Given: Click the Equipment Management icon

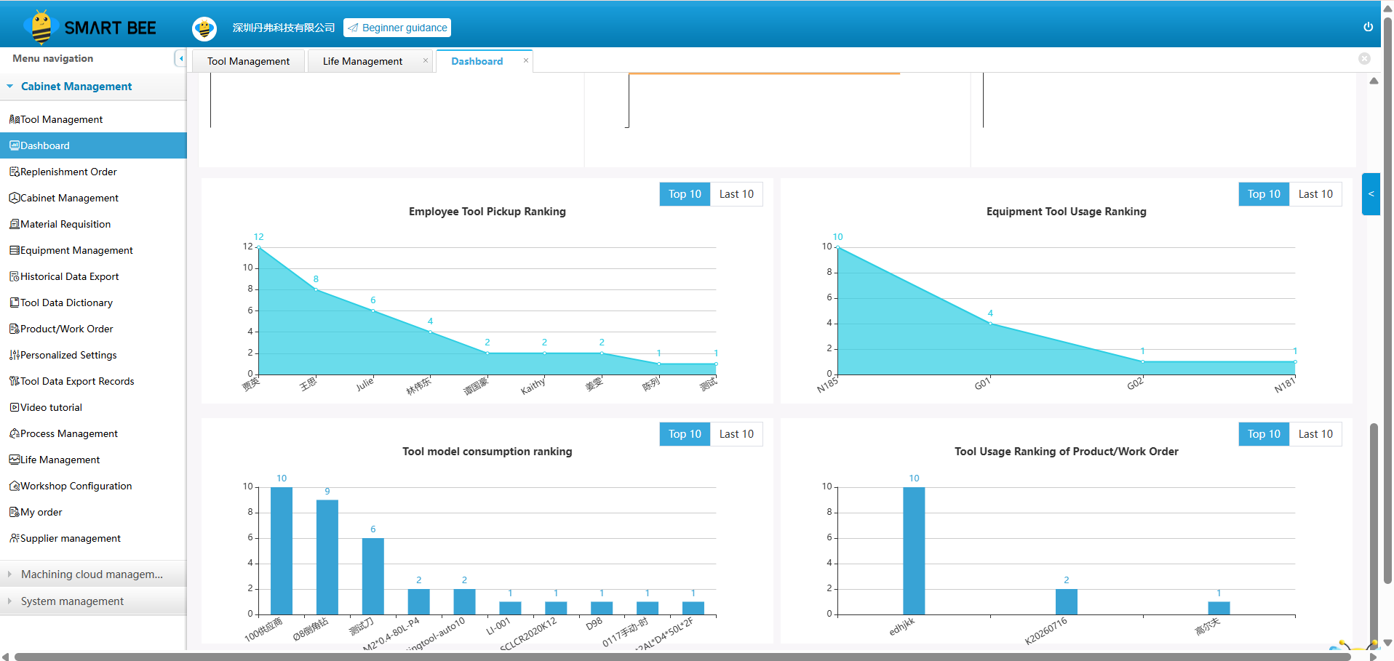Looking at the screenshot, I should [x=15, y=250].
